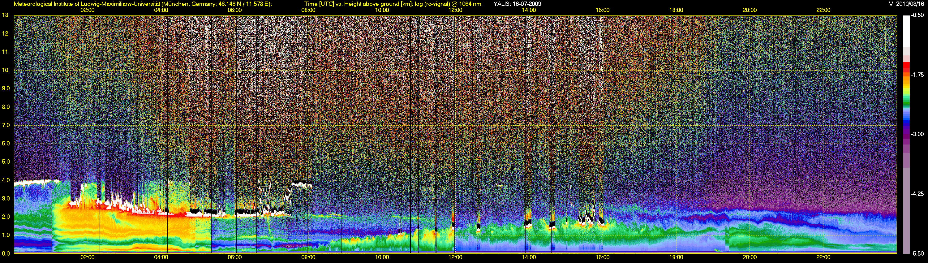Click the -3.00 colorbar value
The width and height of the screenshot is (928, 263).
917,134
